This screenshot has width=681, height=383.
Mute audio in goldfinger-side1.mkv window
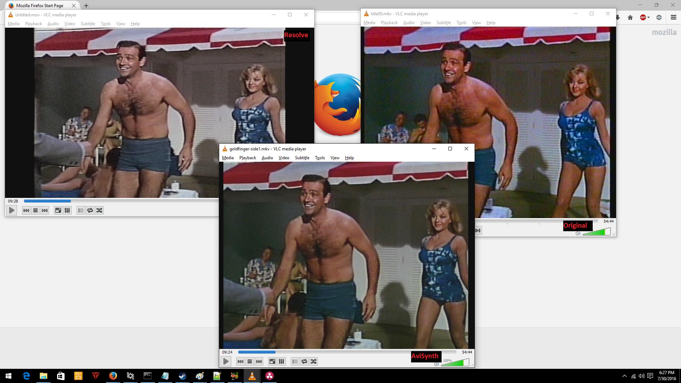[x=436, y=364]
